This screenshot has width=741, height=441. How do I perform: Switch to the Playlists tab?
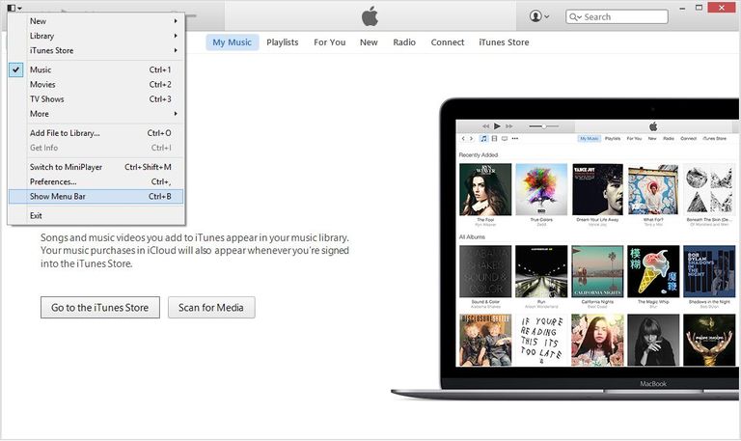(x=283, y=42)
